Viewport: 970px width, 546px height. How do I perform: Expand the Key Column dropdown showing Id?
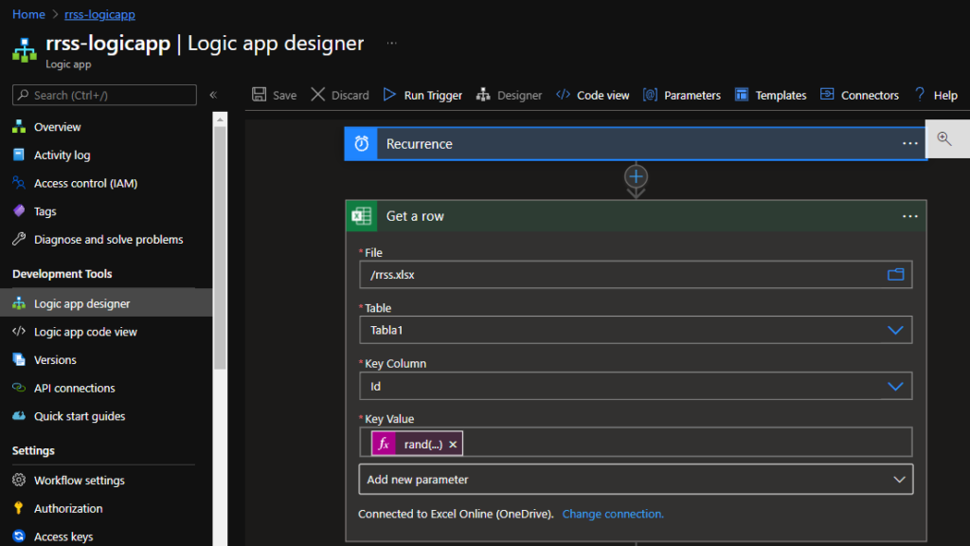pos(895,387)
